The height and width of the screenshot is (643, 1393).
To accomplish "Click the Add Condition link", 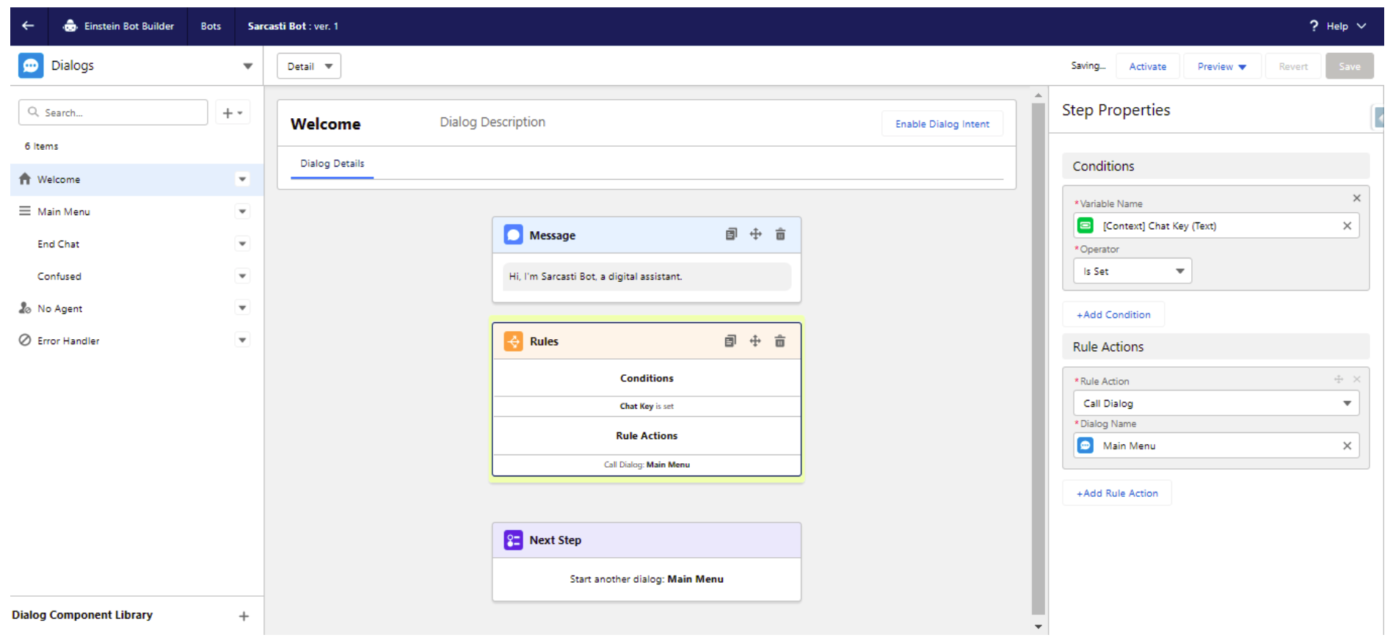I will tap(1113, 315).
